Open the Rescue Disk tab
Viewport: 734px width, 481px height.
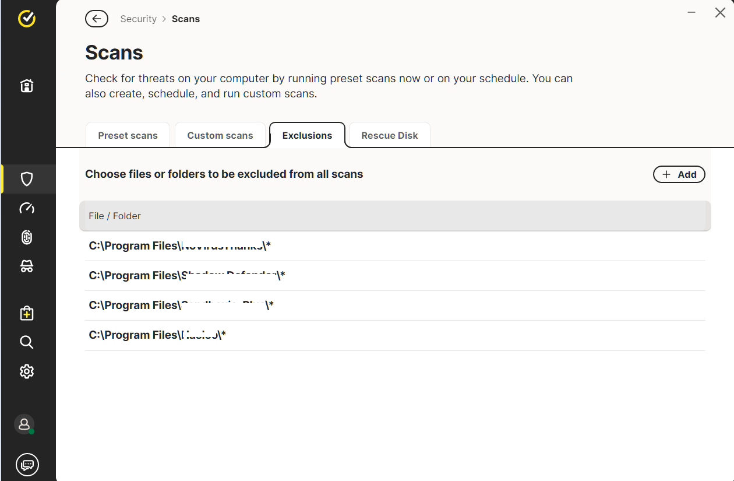390,135
